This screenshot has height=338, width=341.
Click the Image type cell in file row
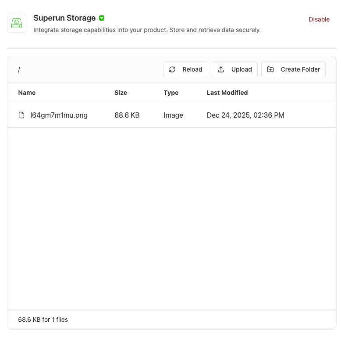[173, 115]
